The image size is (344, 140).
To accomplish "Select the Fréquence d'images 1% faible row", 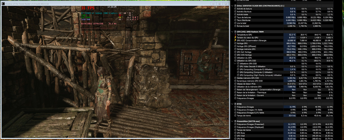I will [250, 110].
